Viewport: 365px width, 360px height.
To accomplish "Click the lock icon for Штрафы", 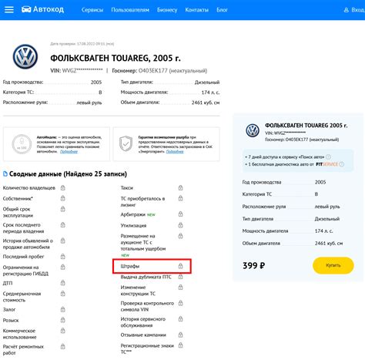I will [181, 266].
